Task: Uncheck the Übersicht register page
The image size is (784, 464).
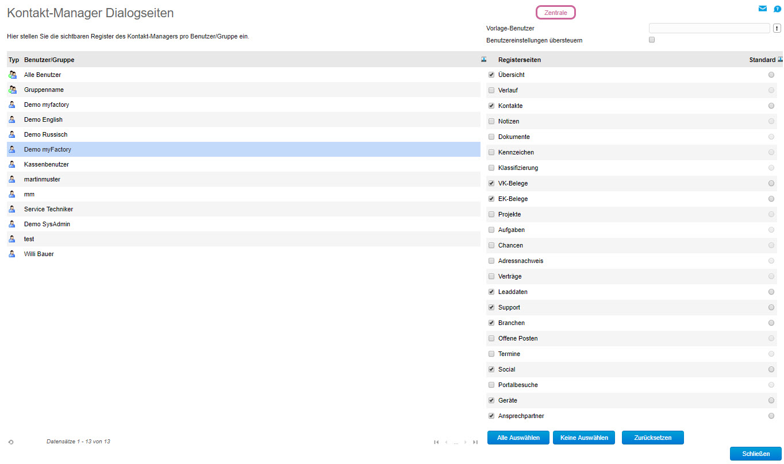Action: click(x=491, y=75)
